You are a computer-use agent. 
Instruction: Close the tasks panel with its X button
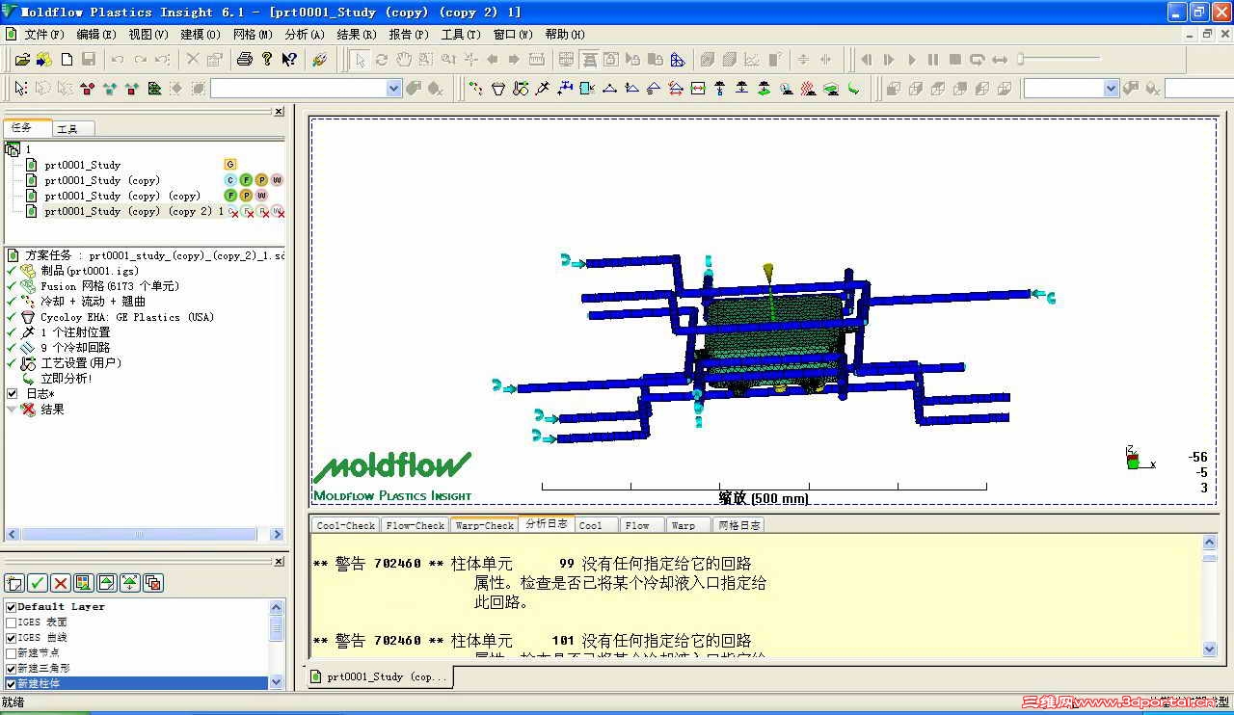point(279,112)
